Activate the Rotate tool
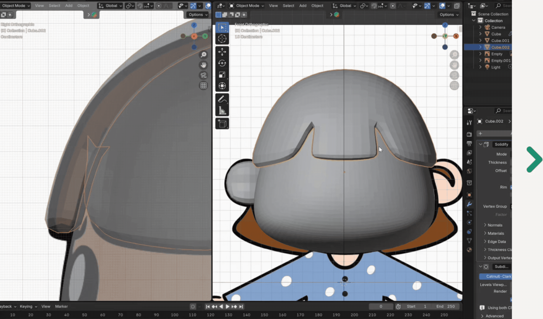This screenshot has height=319, width=543. coord(222,63)
